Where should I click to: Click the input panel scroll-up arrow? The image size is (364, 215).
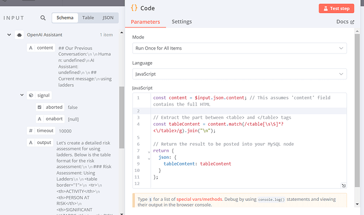click(x=122, y=33)
